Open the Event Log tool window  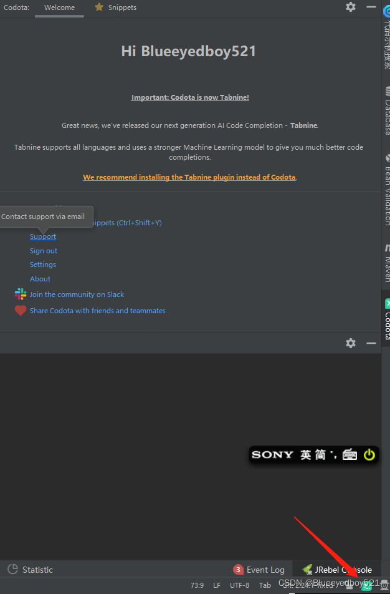point(260,570)
